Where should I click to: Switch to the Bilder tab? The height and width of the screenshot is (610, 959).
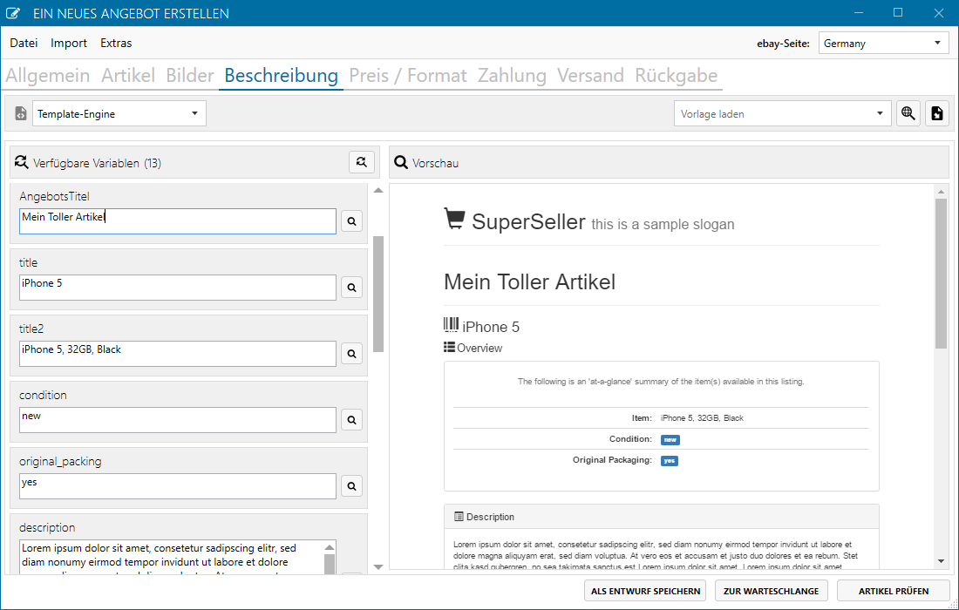pyautogui.click(x=189, y=75)
